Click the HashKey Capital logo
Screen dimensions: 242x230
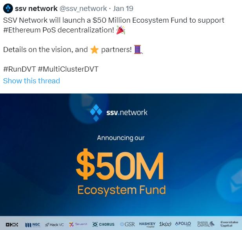click(147, 225)
